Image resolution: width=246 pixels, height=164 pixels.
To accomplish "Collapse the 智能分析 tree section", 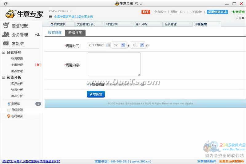I will coord(4,77).
